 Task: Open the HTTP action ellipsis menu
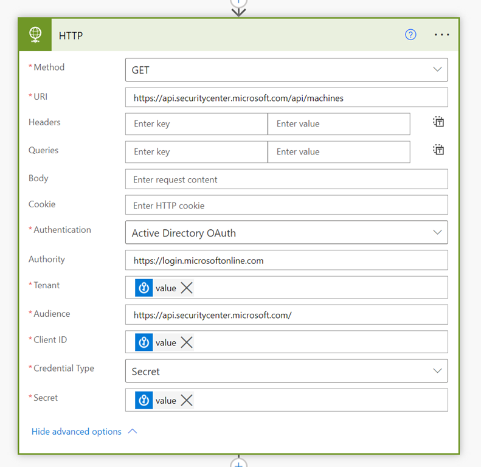pyautogui.click(x=442, y=35)
